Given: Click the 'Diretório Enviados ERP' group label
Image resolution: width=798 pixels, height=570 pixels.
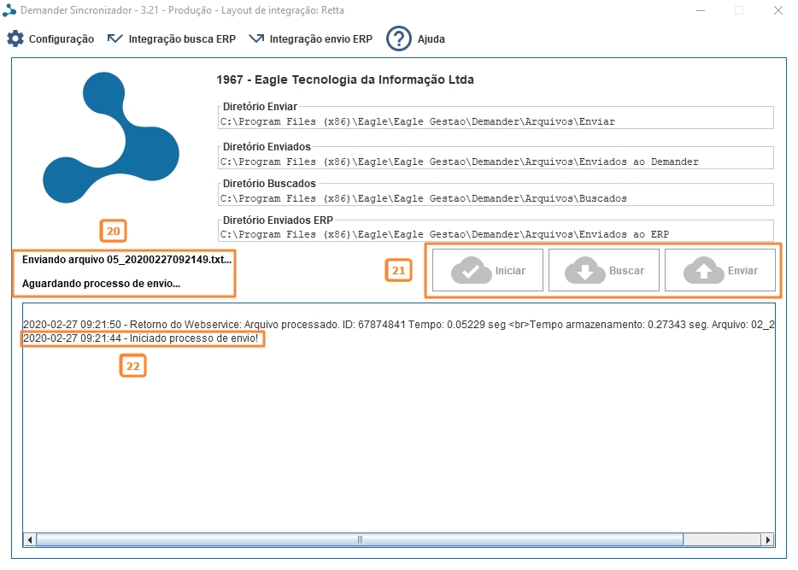Looking at the screenshot, I should tap(278, 220).
